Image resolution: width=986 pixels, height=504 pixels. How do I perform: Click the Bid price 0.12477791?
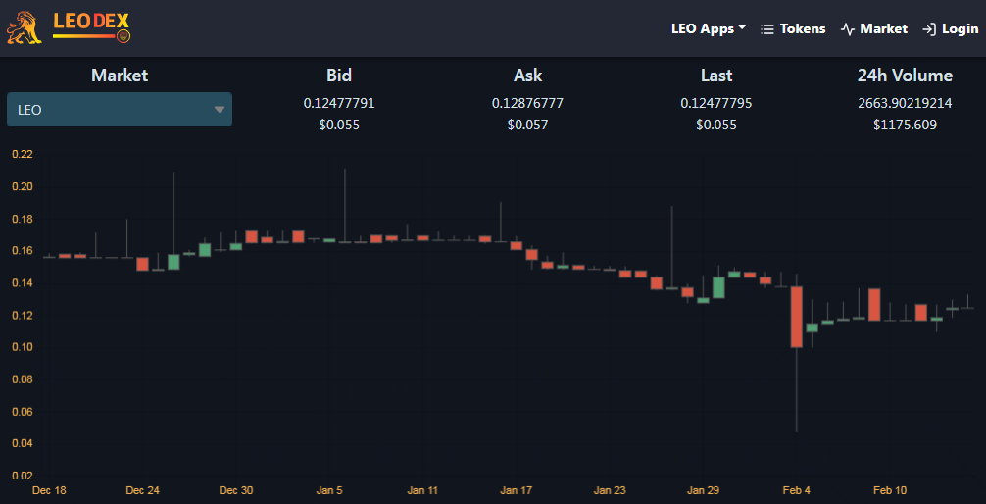[339, 103]
